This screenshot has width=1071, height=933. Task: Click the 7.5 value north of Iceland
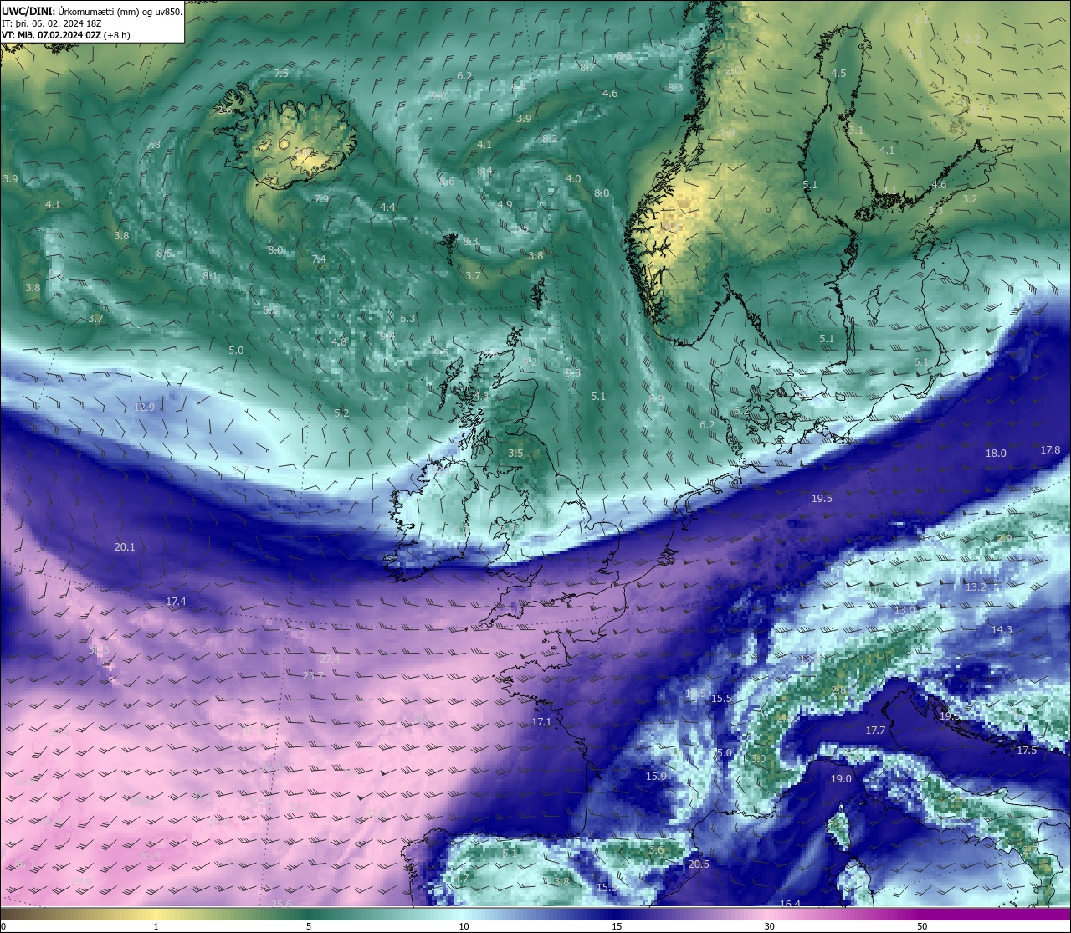tap(281, 73)
